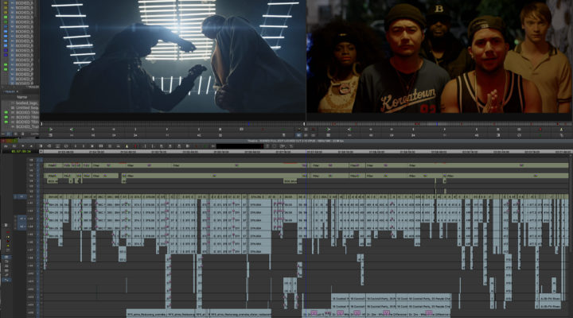Click the green edit button under the source monitor
This screenshot has width=573, height=318.
tap(283, 130)
